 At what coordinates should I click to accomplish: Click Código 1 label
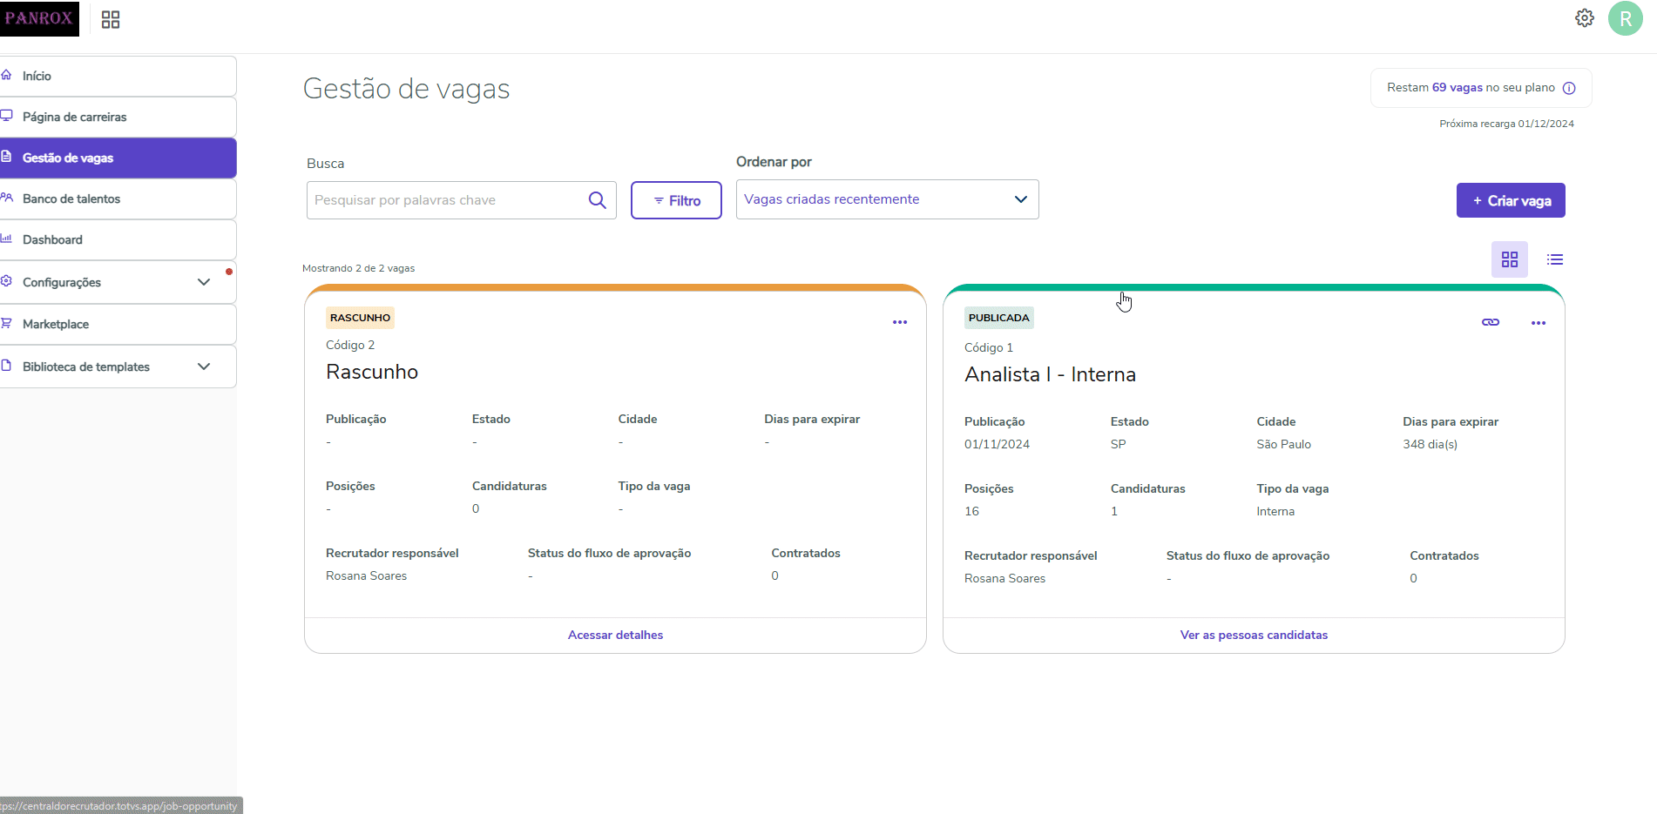pos(989,347)
